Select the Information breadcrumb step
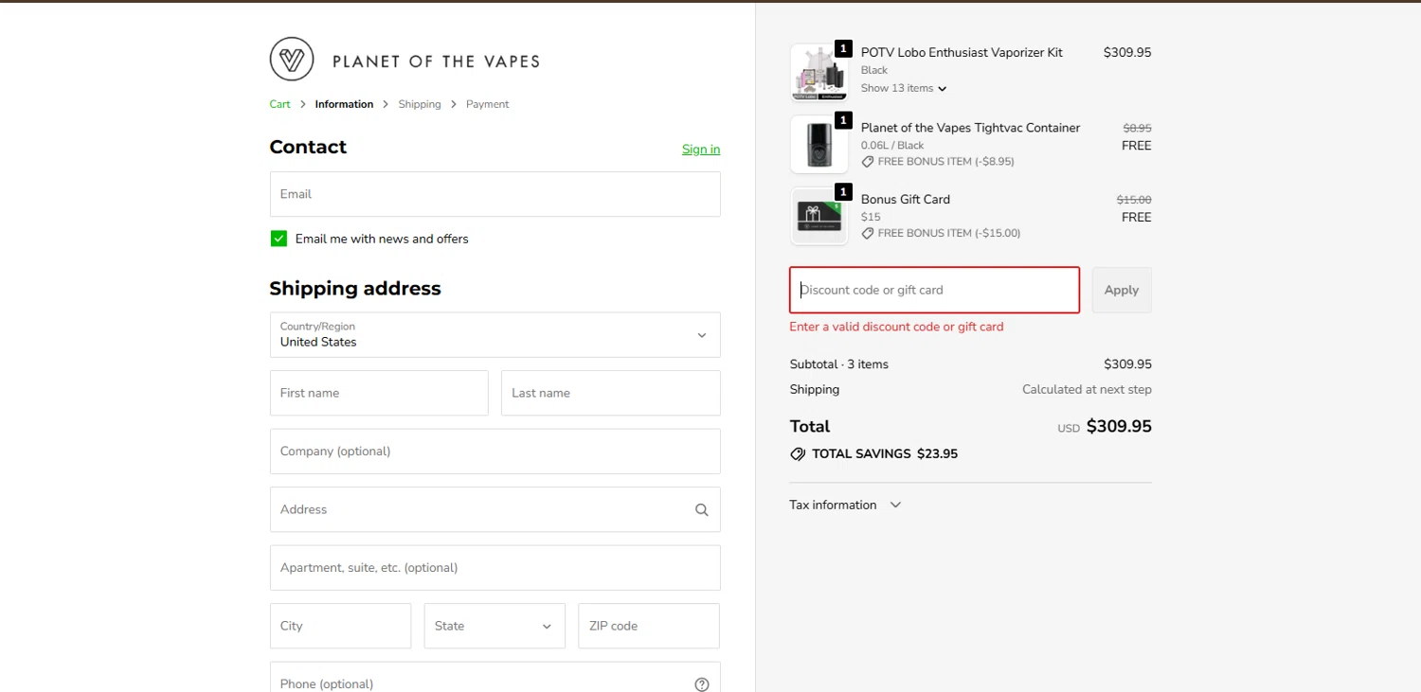This screenshot has width=1421, height=692. click(x=344, y=104)
